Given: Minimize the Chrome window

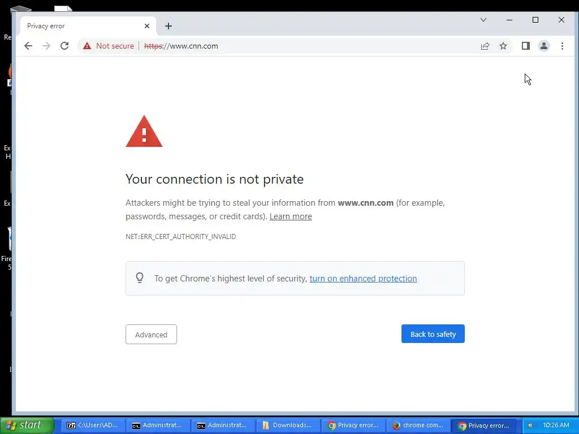Looking at the screenshot, I should pyautogui.click(x=509, y=20).
